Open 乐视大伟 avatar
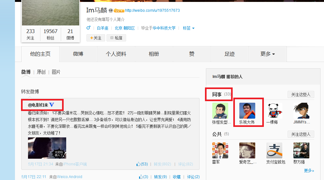The height and width of the screenshot is (180, 324). click(247, 111)
